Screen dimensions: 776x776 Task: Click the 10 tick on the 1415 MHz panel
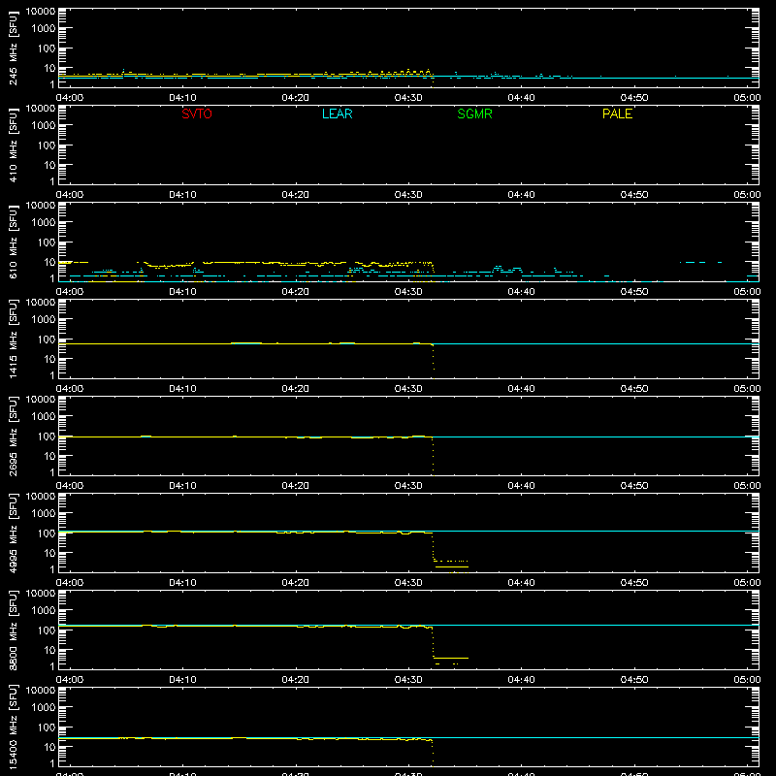pyautogui.click(x=49, y=359)
